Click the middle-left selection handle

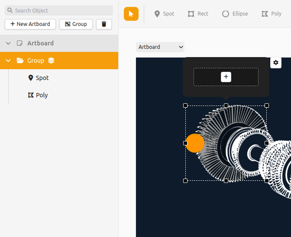point(185,143)
